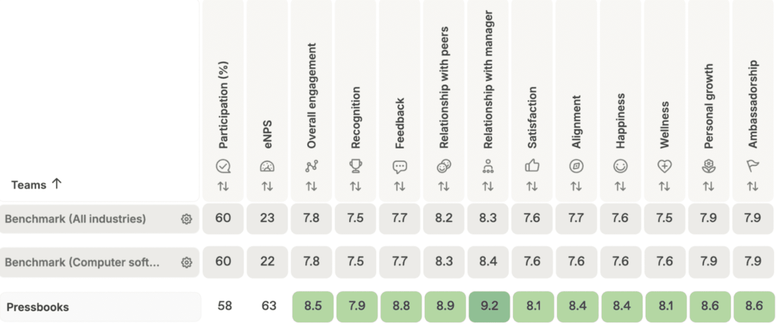Screen dimensions: 778x327
Task: Click the Recognition trophy icon
Action: [355, 166]
